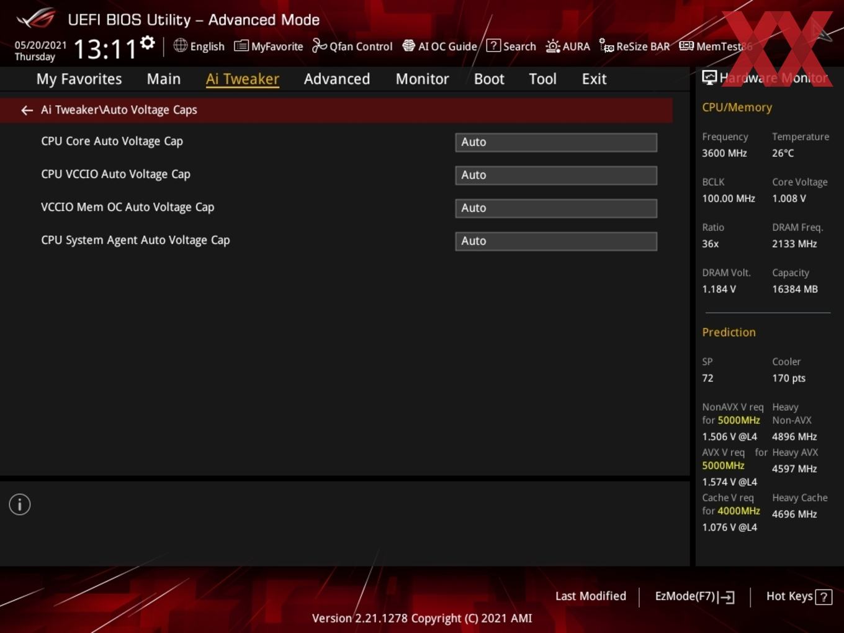Click Ai Tweaker\Auto Voltage Caps breadcrumb
The height and width of the screenshot is (633, 844).
(119, 110)
